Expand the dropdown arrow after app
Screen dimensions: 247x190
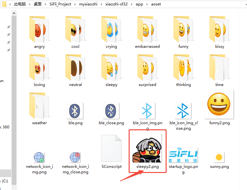[147, 4]
